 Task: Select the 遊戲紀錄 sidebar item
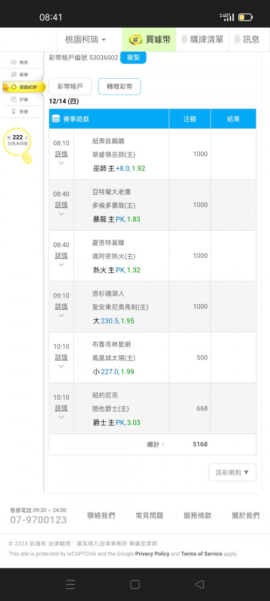point(24,87)
